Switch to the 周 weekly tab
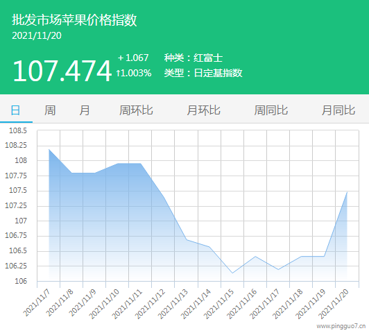Image resolution: width=369 pixels, height=333 pixels. tap(50, 110)
